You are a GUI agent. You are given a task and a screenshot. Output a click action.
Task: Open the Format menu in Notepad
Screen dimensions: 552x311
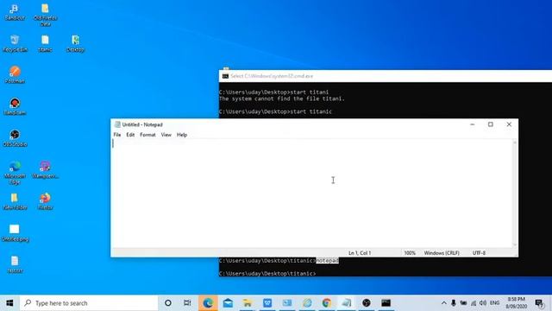147,135
